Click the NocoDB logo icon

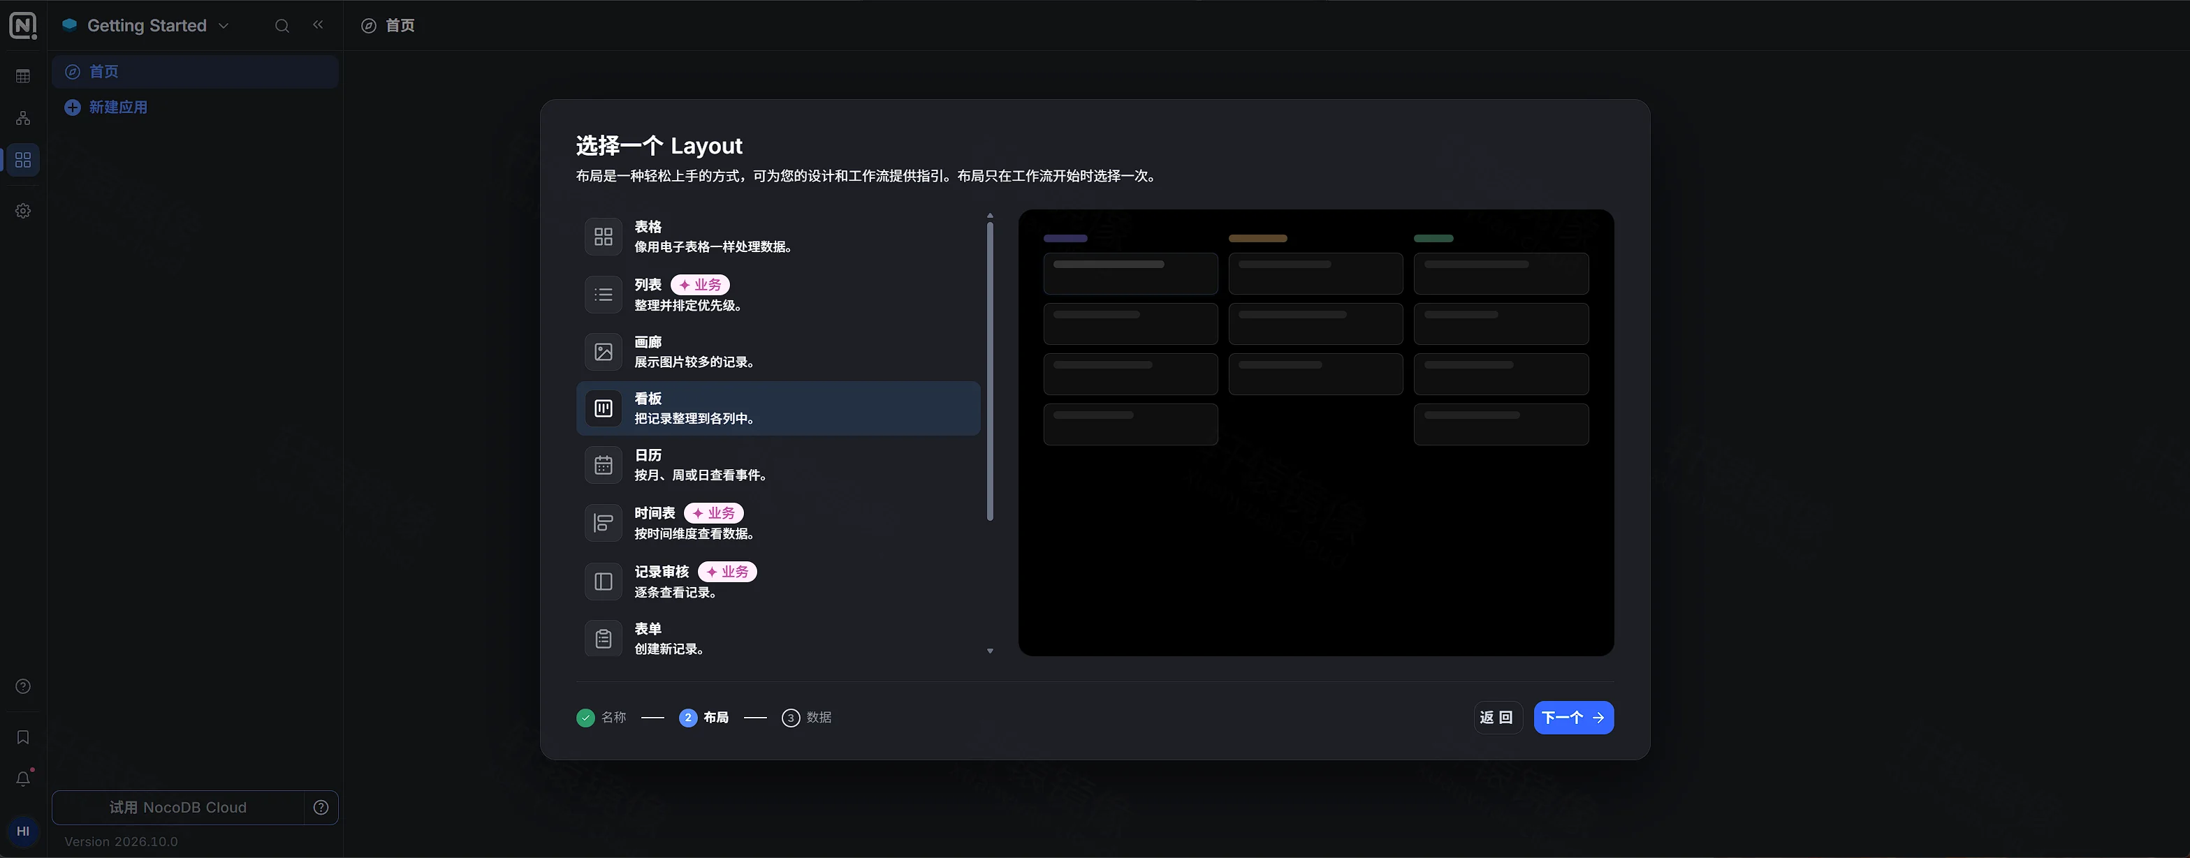pos(23,26)
